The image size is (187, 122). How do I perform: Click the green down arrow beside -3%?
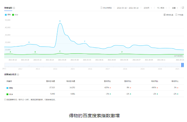click(110, 94)
